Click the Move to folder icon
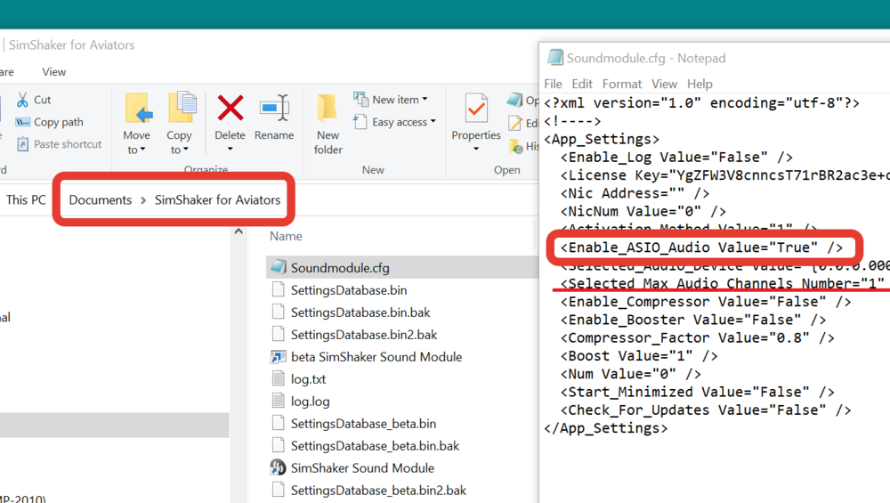The image size is (890, 503). click(x=139, y=108)
